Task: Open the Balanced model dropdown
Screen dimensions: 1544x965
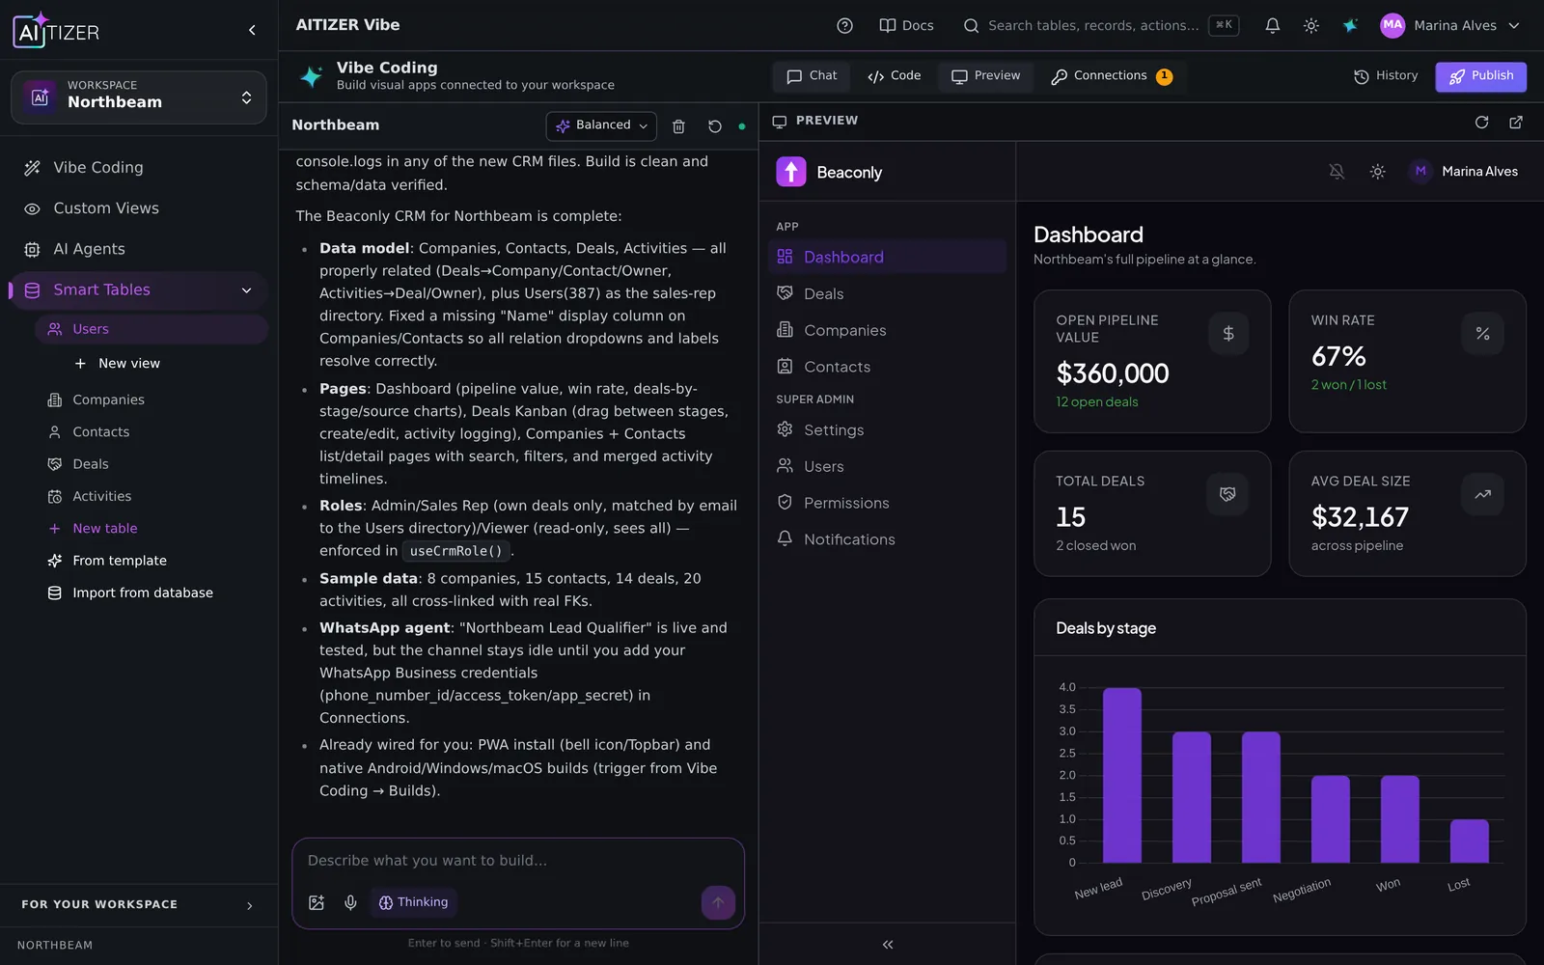Action: pos(601,125)
